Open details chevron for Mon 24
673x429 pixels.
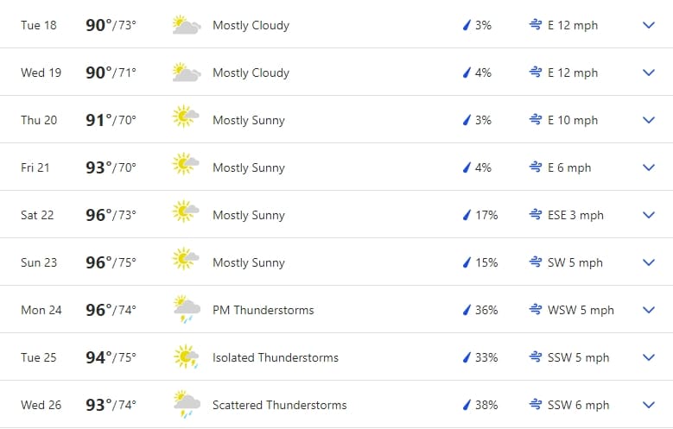click(x=649, y=310)
